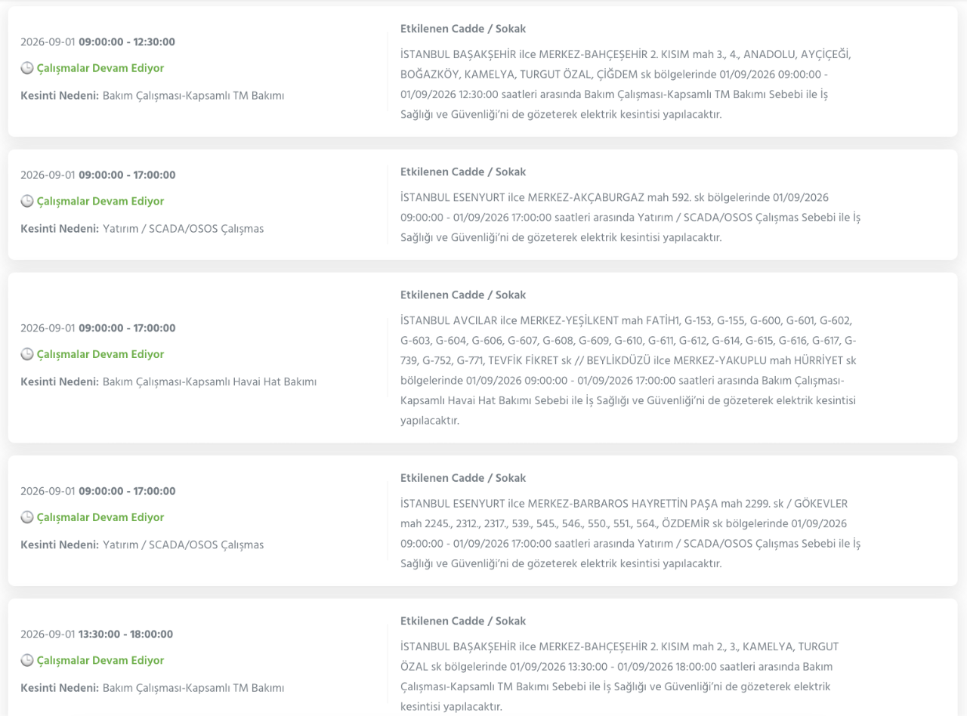Click 'Etkilenen Cadde / Sokak' heading in Avcılar card
This screenshot has width=967, height=716.
click(x=463, y=295)
